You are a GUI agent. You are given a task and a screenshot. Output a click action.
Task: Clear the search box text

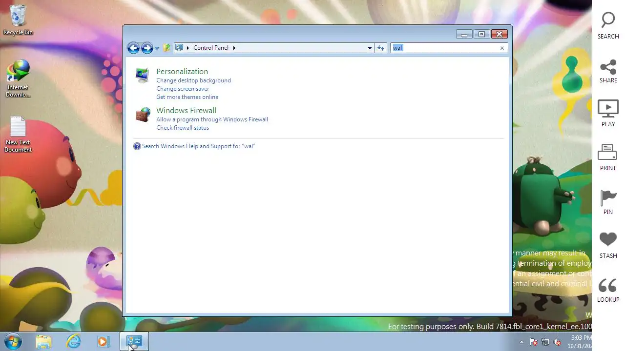coord(502,48)
